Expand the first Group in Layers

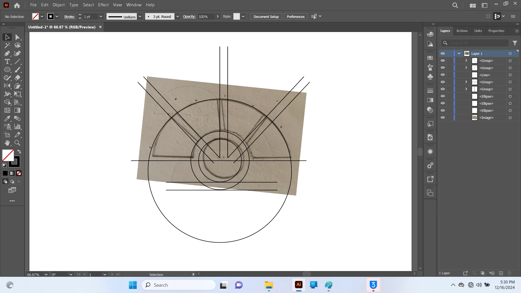click(x=466, y=60)
